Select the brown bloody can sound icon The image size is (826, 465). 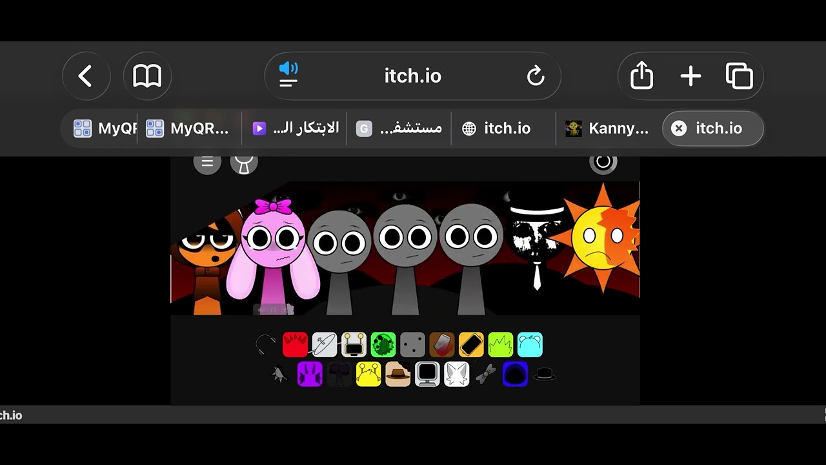[442, 345]
